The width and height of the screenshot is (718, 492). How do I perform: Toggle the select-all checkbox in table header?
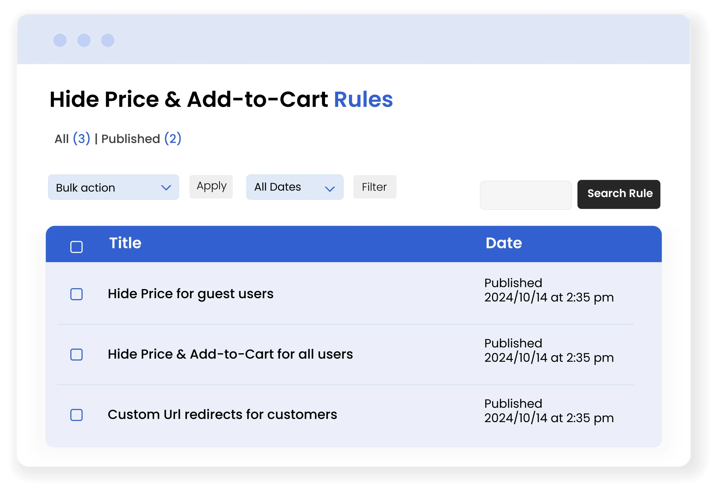coord(76,247)
